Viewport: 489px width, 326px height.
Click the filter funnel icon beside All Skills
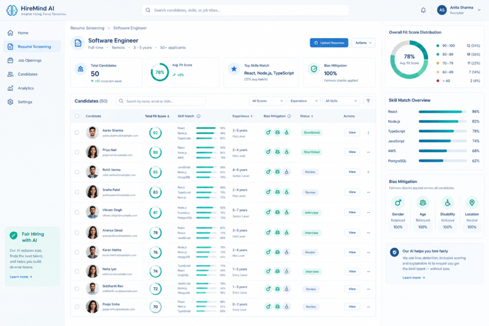pos(368,101)
